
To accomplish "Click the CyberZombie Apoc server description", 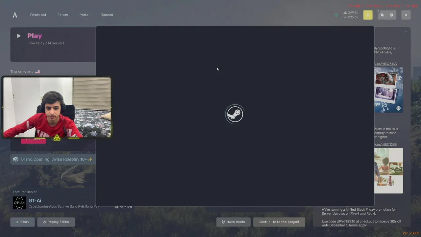I will pos(64,207).
